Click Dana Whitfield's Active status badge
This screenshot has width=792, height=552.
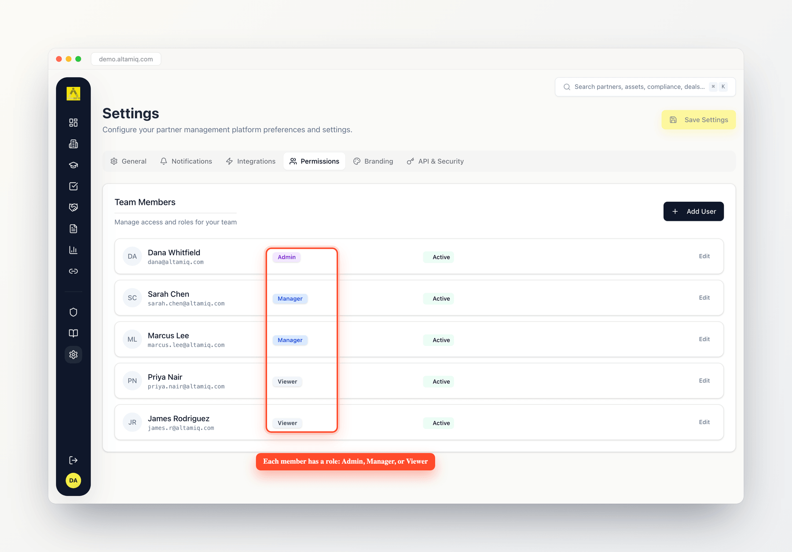[x=438, y=257]
